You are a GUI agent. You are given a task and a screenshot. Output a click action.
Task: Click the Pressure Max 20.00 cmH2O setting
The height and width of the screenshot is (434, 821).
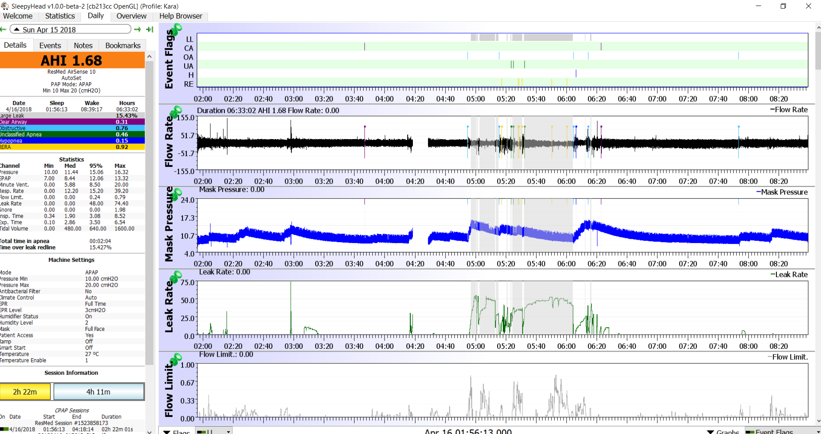(72, 285)
